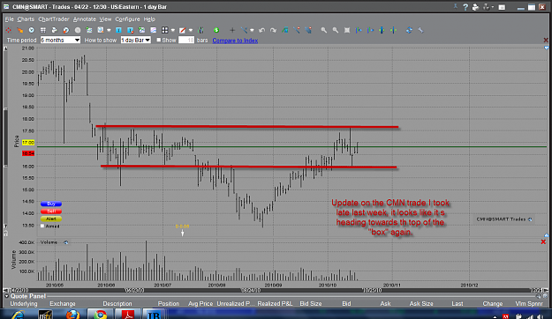Close the Volume panel with red X
Image resolution: width=552 pixels, height=319 pixels.
(x=543, y=241)
